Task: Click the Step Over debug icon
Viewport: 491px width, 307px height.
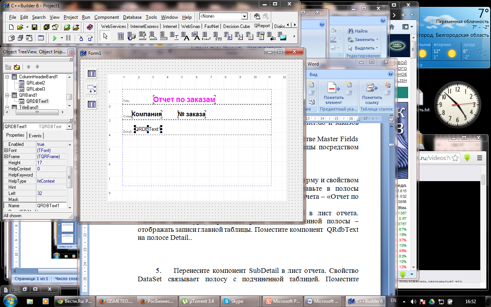Action: 90,38
